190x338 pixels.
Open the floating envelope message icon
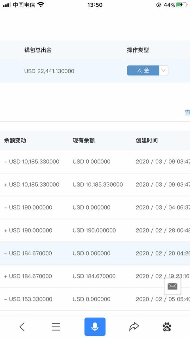point(173,286)
